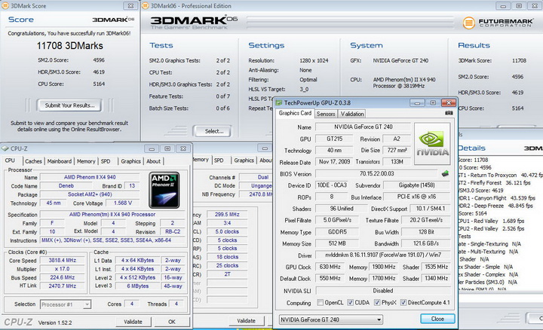Click the NVIDIA SLI Disabled field
This screenshot has height=330, width=543.
pos(383,291)
